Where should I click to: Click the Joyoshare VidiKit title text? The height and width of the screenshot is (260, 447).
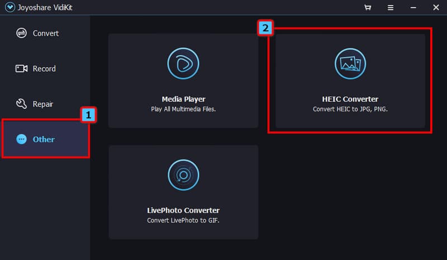pyautogui.click(x=45, y=7)
